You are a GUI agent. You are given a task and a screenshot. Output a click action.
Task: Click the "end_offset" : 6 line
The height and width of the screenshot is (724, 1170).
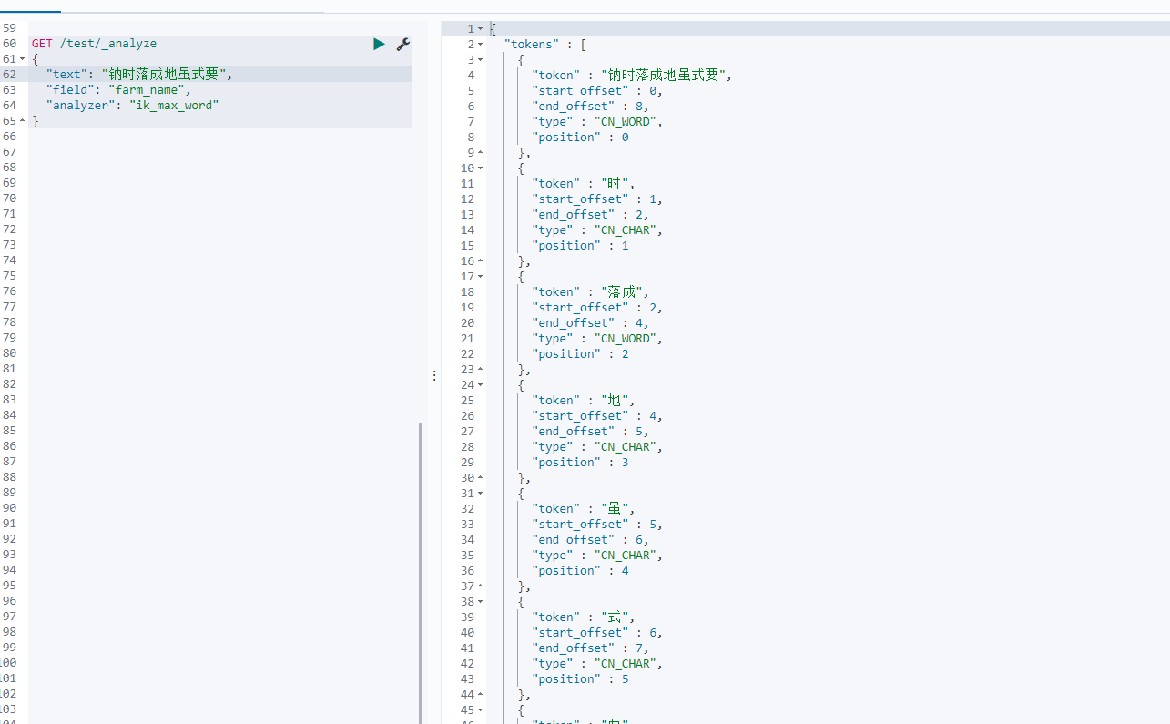(590, 540)
